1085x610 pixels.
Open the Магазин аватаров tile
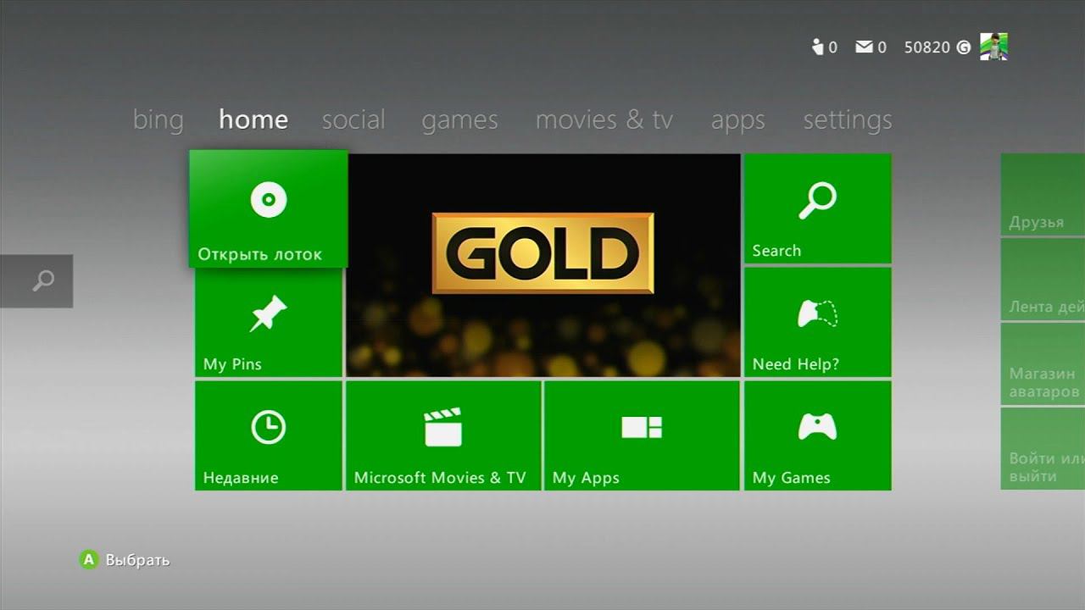click(x=1043, y=363)
